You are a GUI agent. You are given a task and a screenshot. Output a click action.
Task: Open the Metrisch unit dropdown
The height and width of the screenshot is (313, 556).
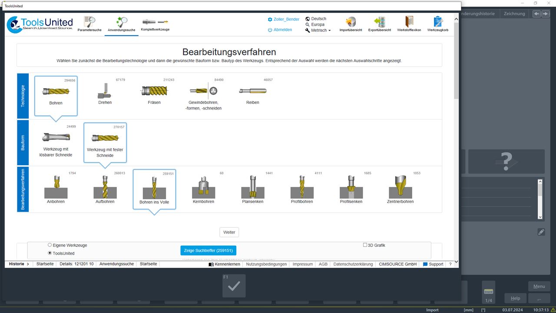point(318,30)
